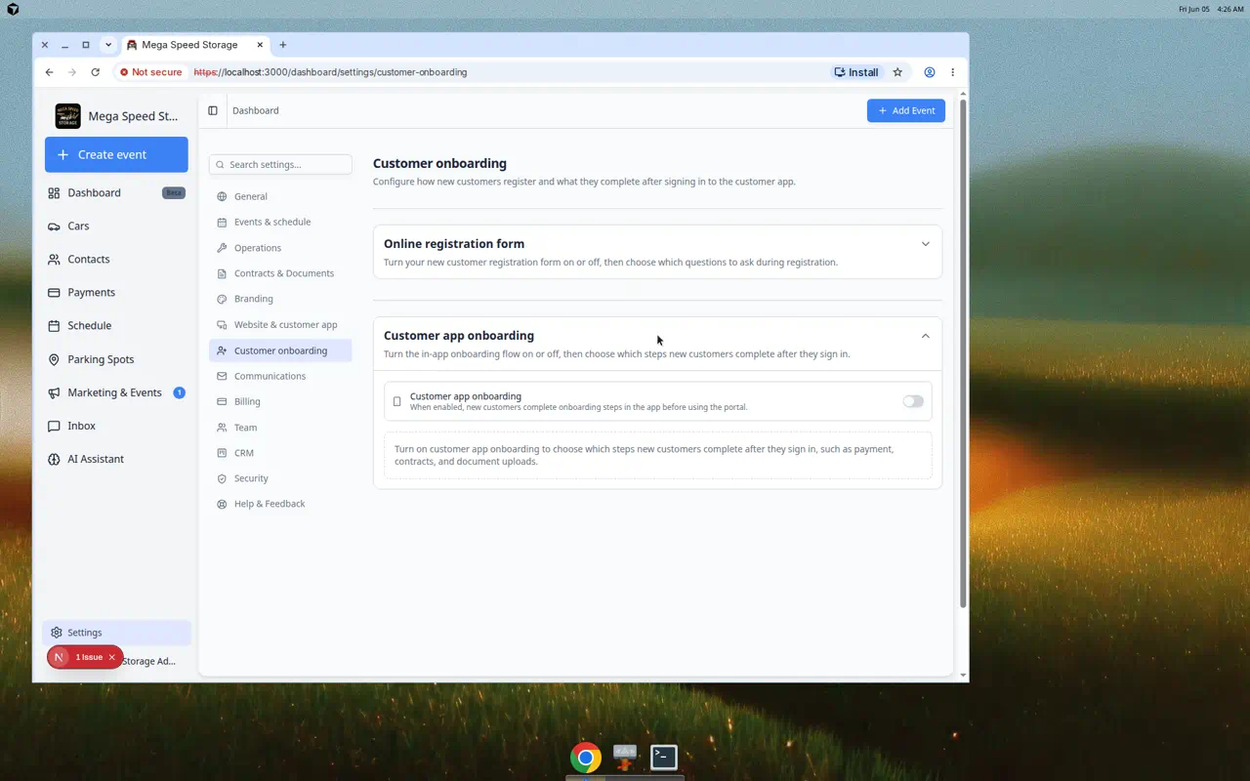Collapse the Customer app onboarding section
Screen dimensions: 1250x781
(925, 336)
